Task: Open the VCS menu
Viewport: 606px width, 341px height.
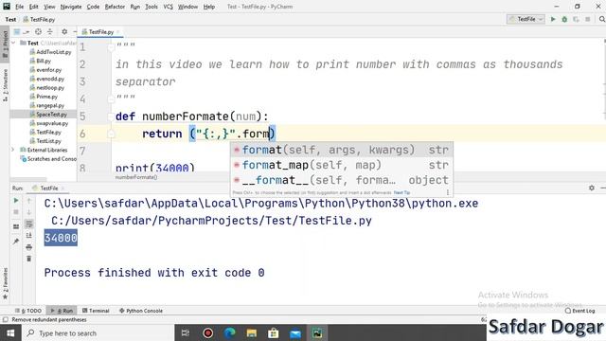Action: (169, 7)
